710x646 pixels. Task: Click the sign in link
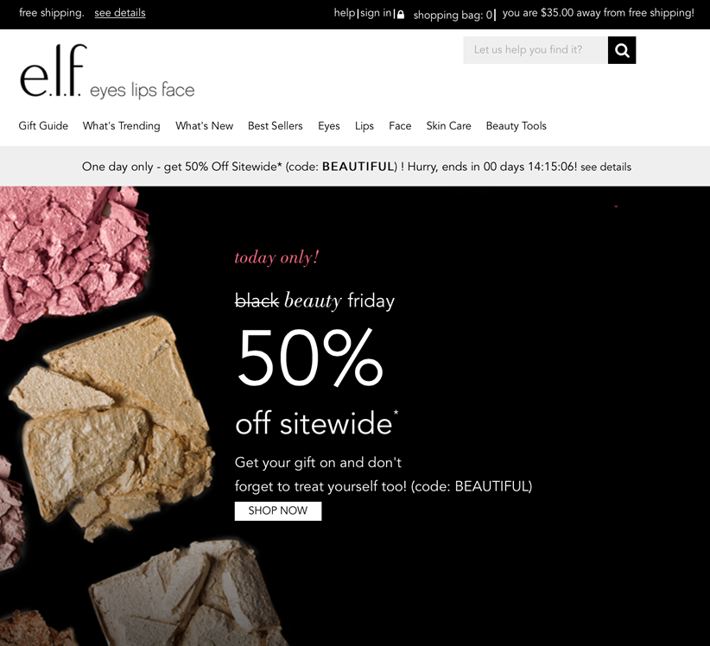pos(376,13)
